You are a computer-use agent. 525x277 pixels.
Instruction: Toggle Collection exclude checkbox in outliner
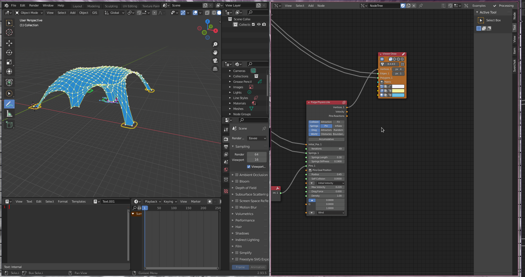(253, 24)
